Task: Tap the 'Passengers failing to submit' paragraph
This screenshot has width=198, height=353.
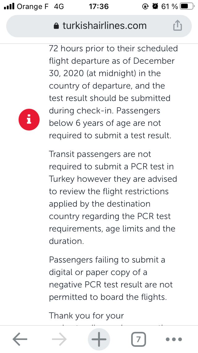Action: click(x=111, y=278)
